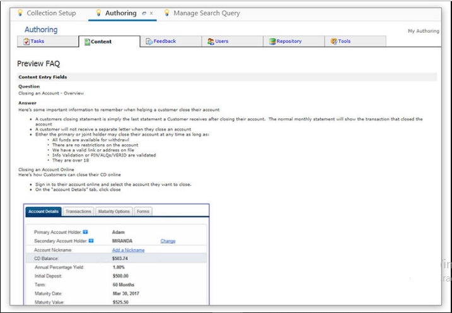Click the Tools tab icon

[333, 42]
